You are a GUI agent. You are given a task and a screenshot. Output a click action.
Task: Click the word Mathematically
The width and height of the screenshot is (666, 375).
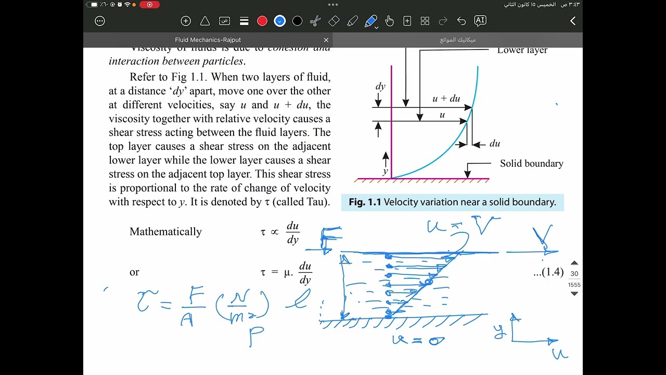pyautogui.click(x=165, y=232)
